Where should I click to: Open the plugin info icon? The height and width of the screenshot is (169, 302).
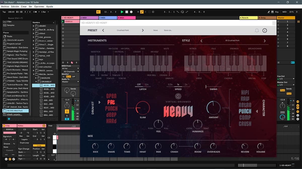click(265, 31)
